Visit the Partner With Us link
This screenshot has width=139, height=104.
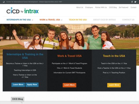[101, 8]
